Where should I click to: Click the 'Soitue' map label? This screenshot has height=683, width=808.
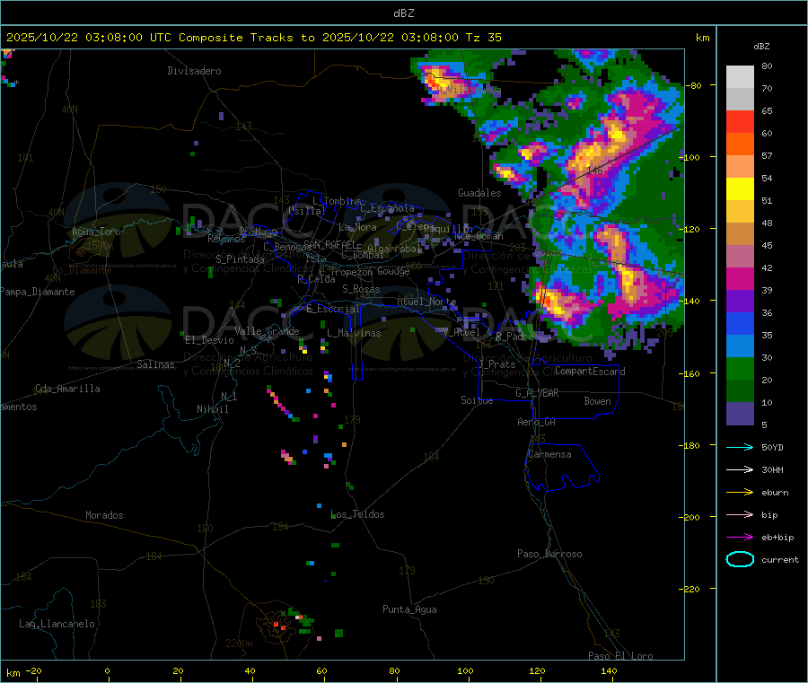[477, 400]
